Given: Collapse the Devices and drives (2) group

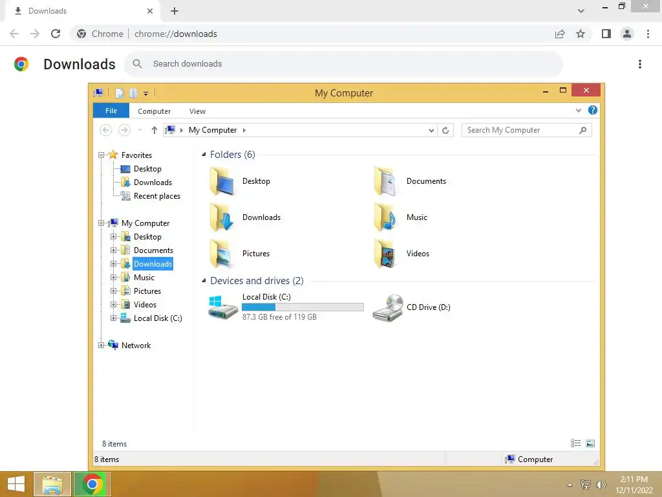Looking at the screenshot, I should [204, 280].
